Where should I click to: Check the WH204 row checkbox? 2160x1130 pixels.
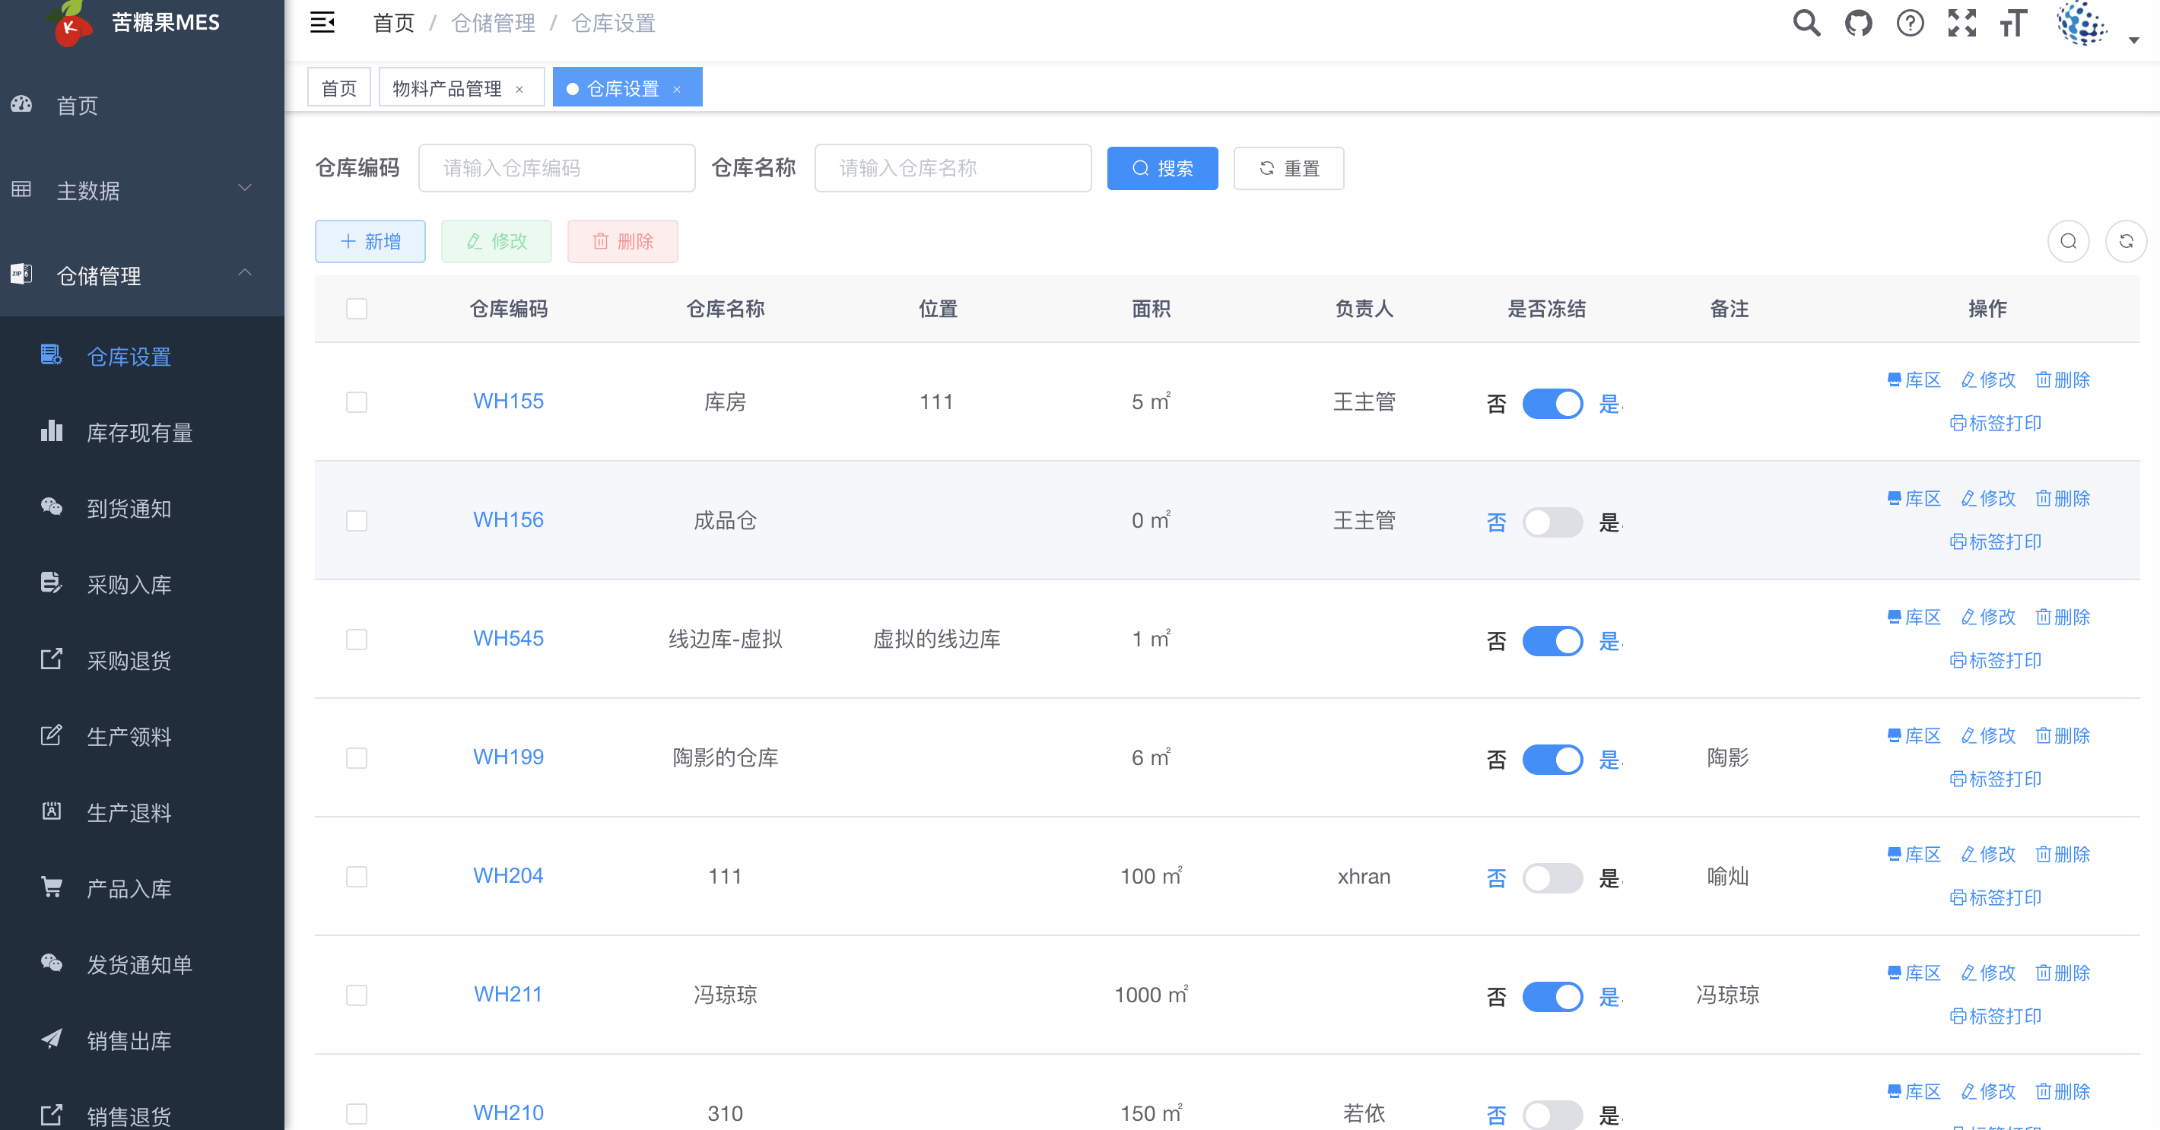(357, 876)
